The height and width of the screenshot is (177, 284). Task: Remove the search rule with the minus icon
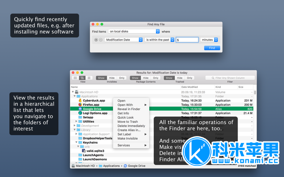click(x=101, y=40)
